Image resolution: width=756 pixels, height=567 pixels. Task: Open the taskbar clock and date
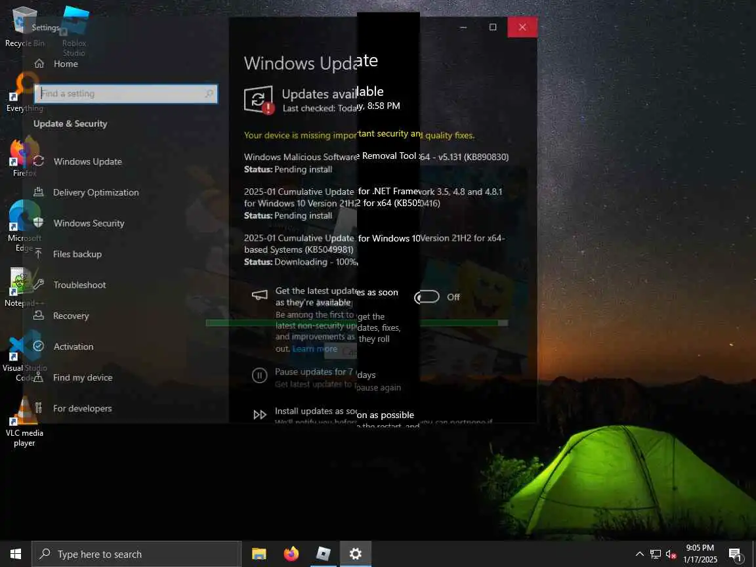tap(700, 554)
